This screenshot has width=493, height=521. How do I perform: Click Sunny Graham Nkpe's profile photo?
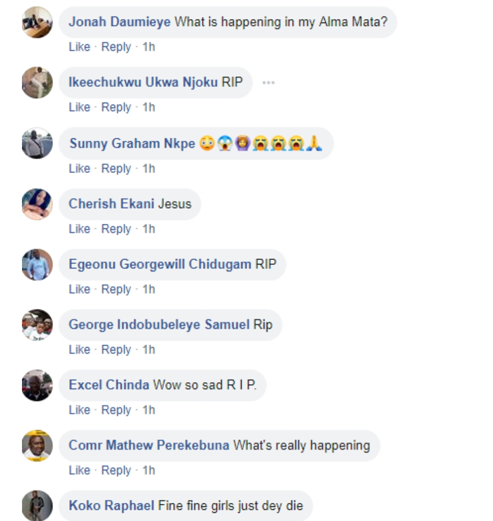37,143
